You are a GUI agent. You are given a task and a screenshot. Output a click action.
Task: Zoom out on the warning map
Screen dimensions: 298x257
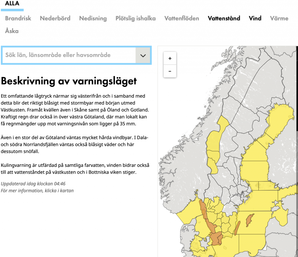(170, 71)
